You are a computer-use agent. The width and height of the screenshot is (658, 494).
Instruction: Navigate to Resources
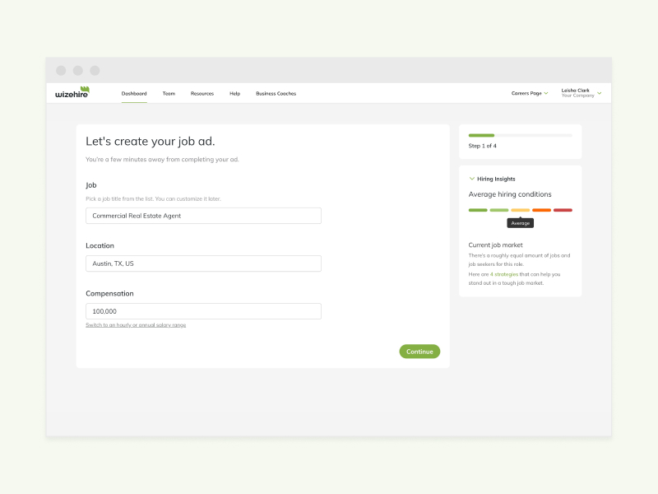[202, 93]
